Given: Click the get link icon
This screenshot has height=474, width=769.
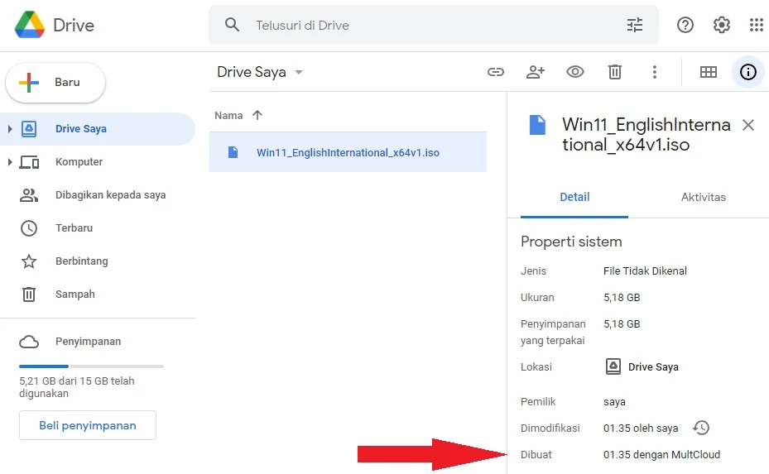Looking at the screenshot, I should 495,72.
